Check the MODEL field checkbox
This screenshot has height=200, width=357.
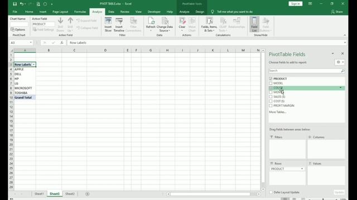tap(271, 83)
